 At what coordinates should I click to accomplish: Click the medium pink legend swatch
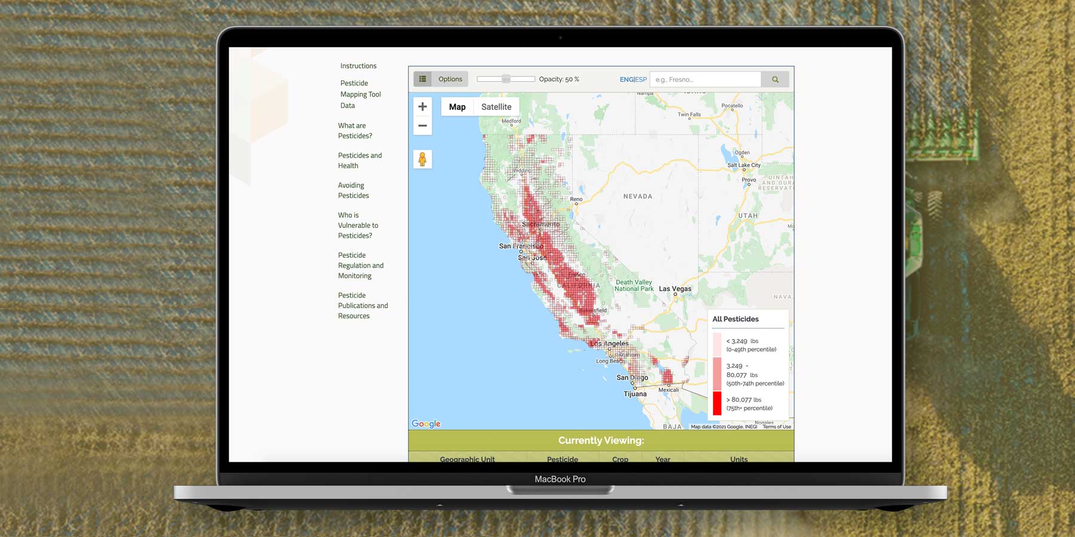(x=717, y=374)
